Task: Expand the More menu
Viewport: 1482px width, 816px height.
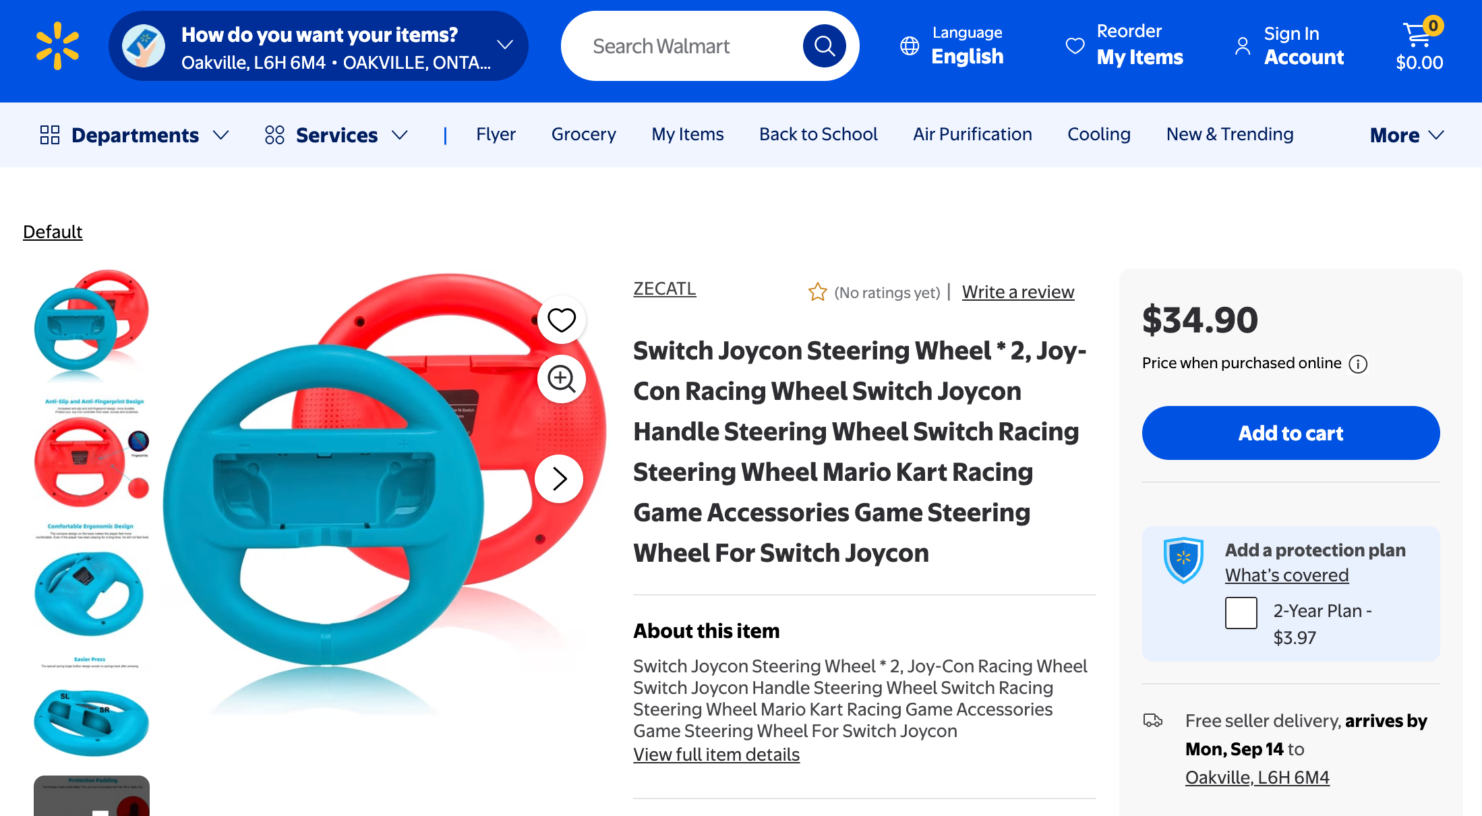Action: coord(1406,135)
